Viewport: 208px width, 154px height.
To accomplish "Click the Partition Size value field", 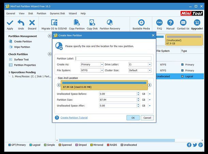I will pos(118,100).
